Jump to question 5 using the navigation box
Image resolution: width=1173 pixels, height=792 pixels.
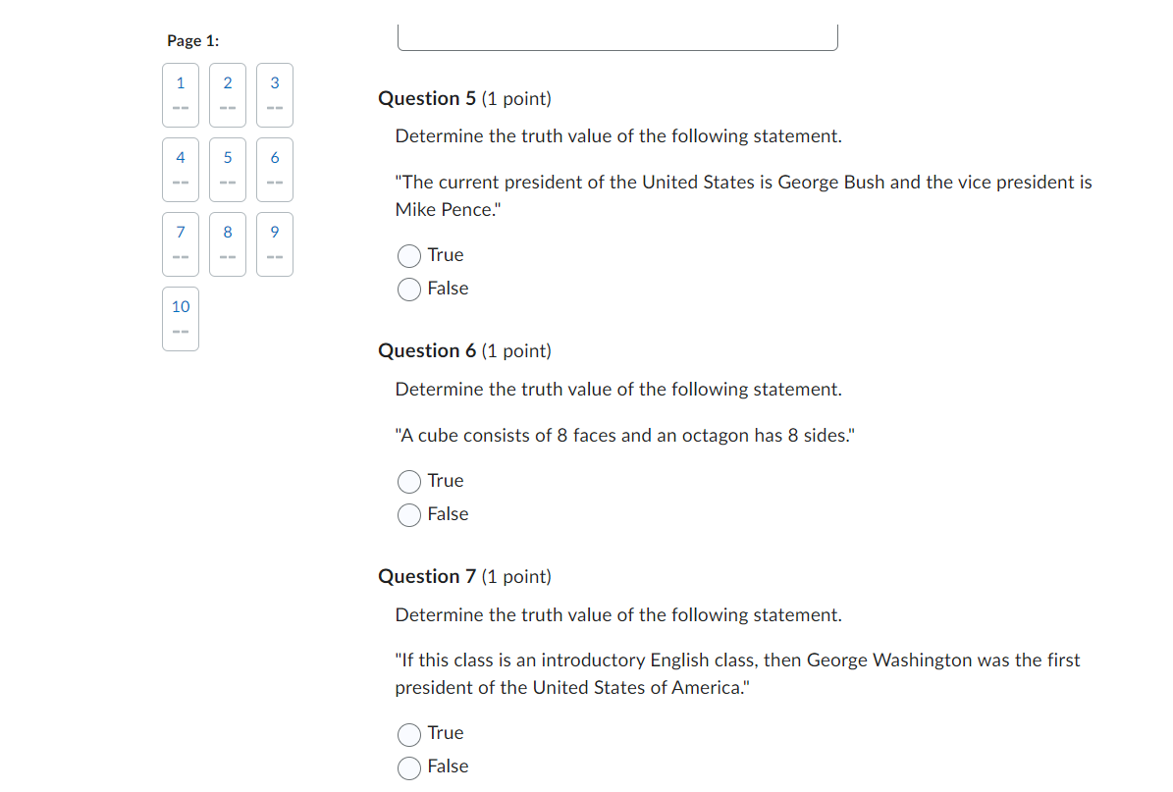click(227, 169)
